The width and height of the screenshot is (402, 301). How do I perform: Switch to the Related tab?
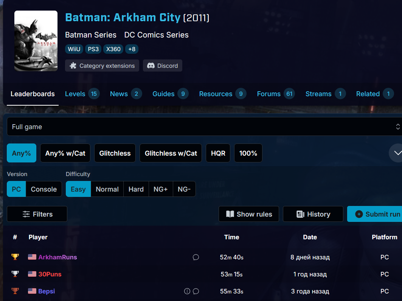[375, 94]
